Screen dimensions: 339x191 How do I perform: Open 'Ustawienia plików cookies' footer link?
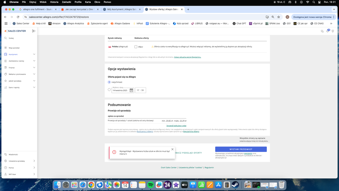pyautogui.click(x=190, y=168)
